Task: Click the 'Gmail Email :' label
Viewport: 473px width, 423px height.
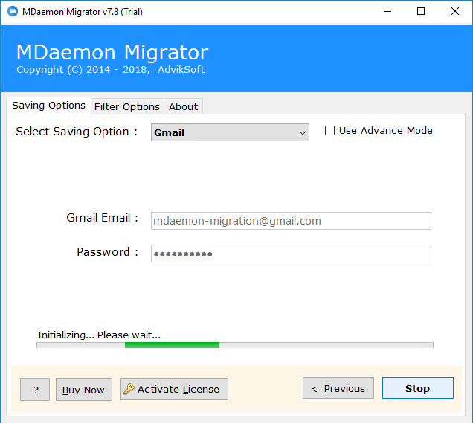Action: tap(103, 218)
